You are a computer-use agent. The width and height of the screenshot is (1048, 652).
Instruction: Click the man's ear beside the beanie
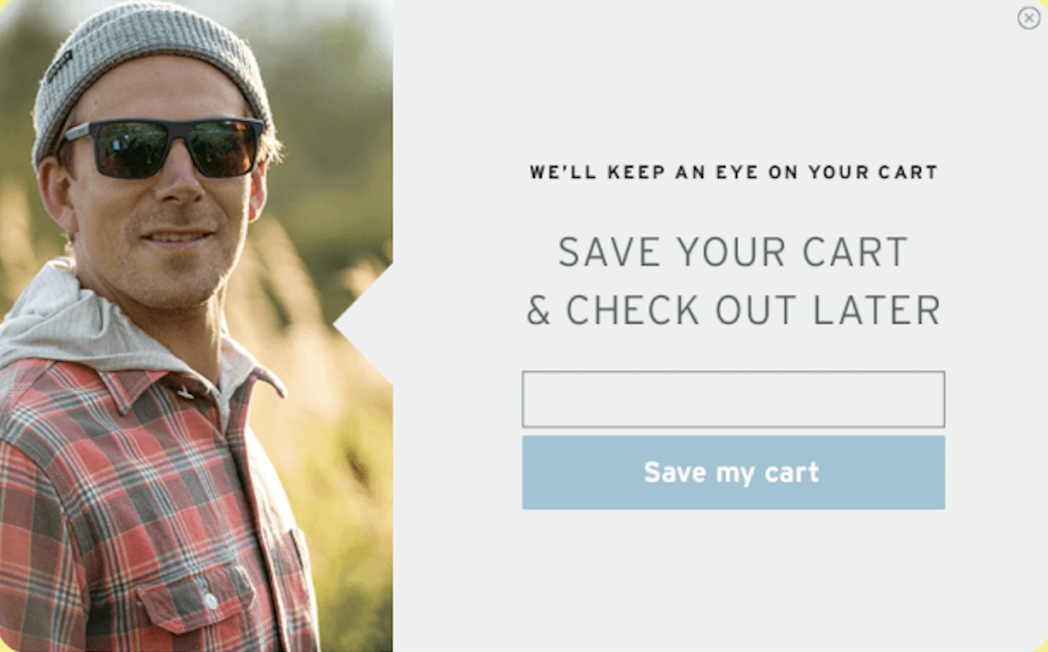pos(55,196)
